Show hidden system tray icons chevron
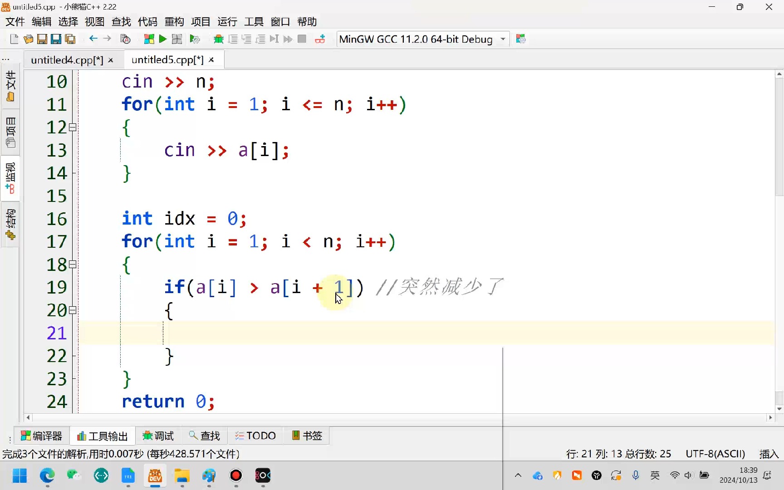 tap(518, 475)
